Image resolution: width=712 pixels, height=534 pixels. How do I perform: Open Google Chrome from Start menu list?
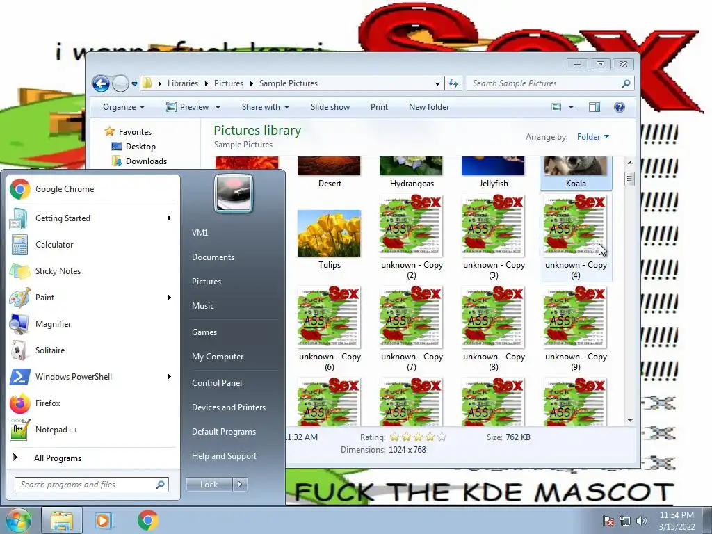[93, 189]
